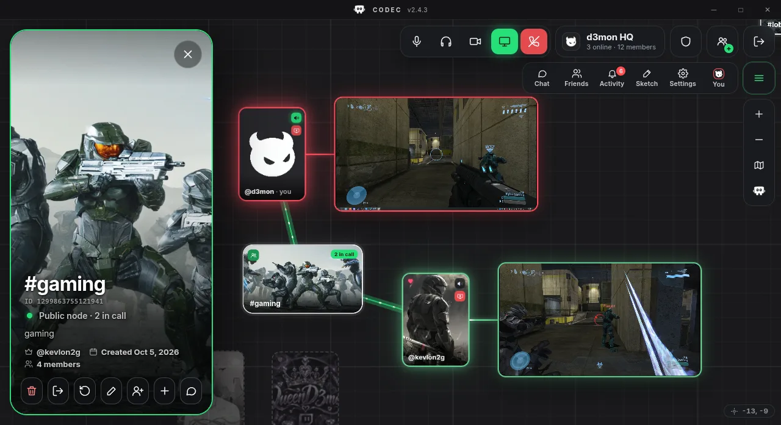
Task: Delete the #gaming node with trash icon
Action: 32,391
